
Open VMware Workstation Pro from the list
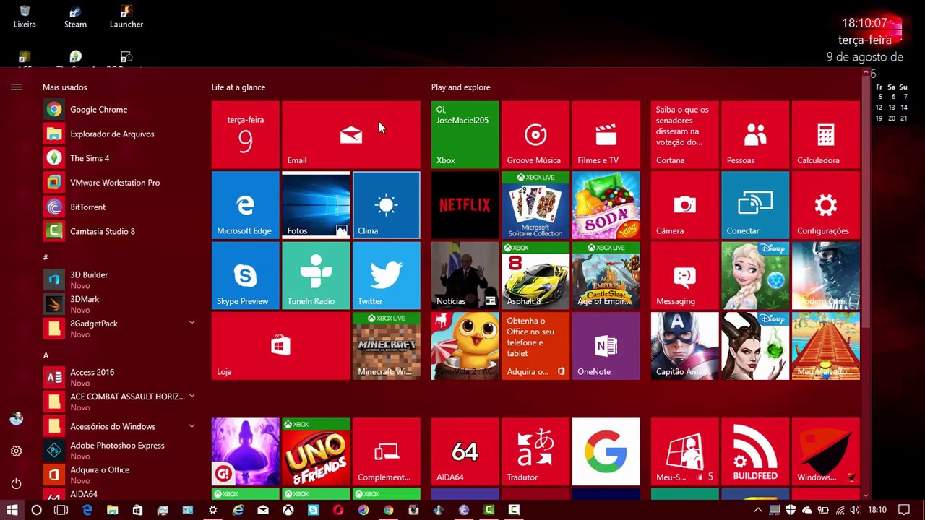click(119, 183)
